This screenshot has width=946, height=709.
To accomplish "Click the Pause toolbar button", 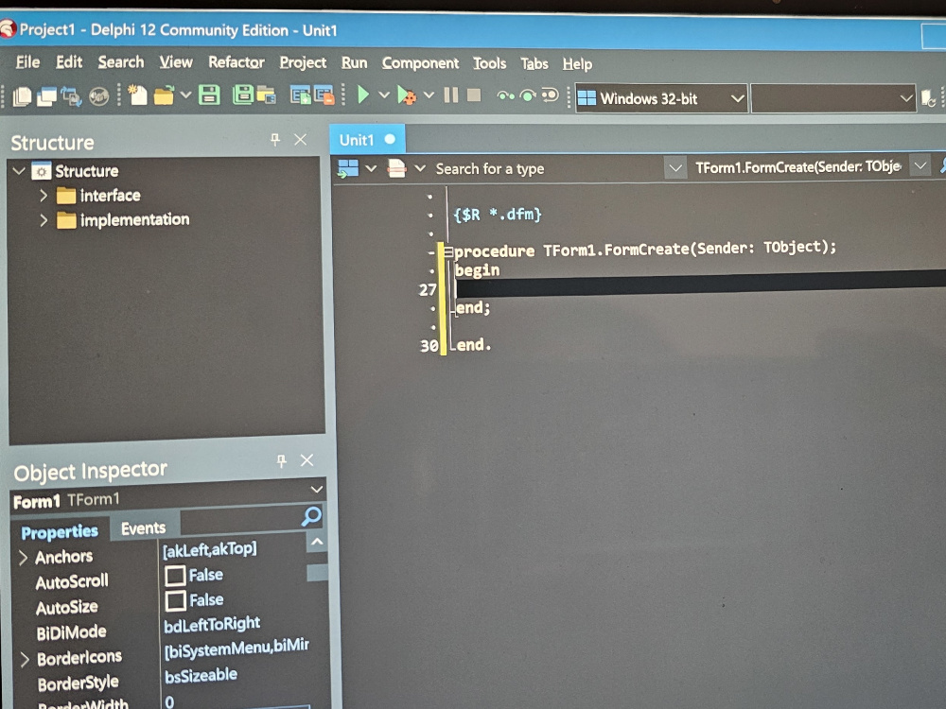I will click(x=450, y=95).
